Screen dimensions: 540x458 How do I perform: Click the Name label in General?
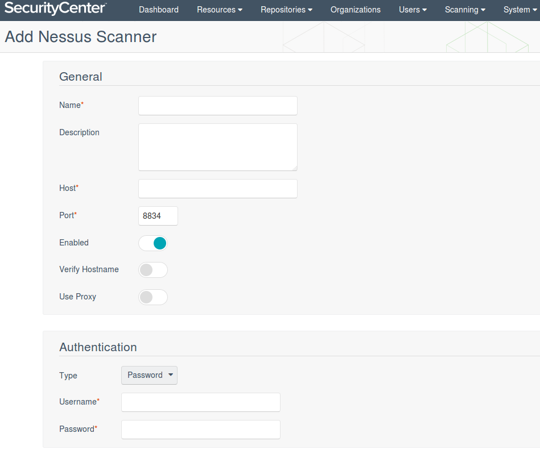coord(71,105)
